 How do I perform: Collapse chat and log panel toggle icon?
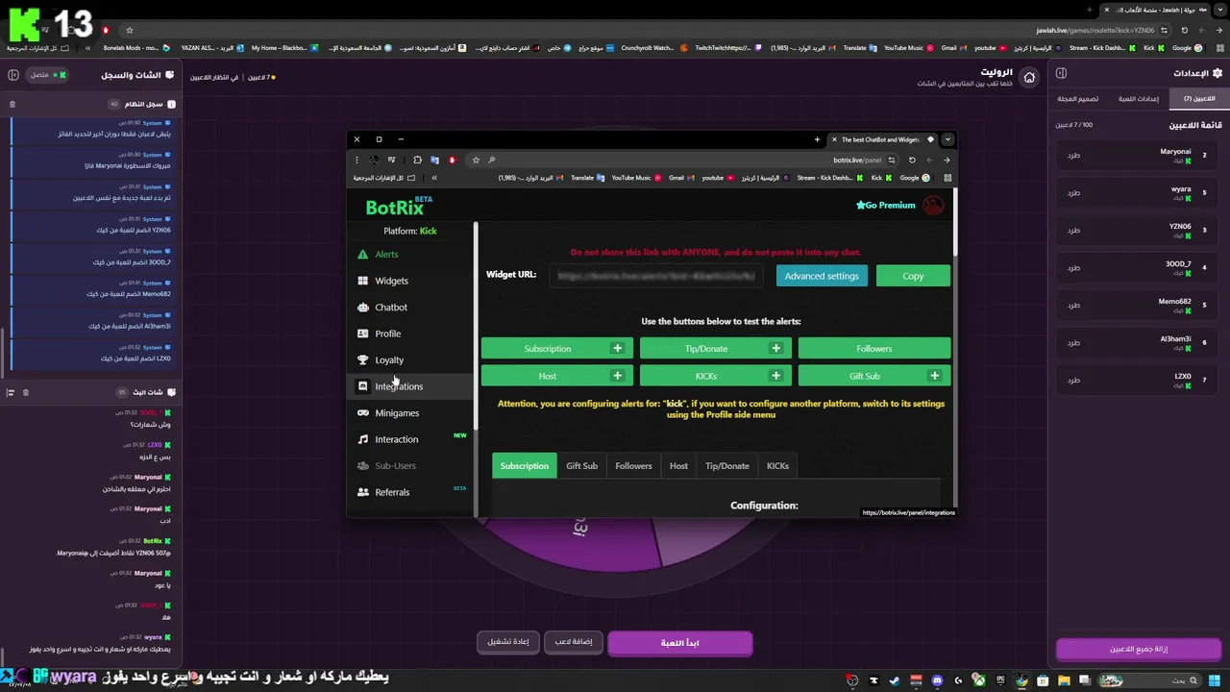click(12, 74)
